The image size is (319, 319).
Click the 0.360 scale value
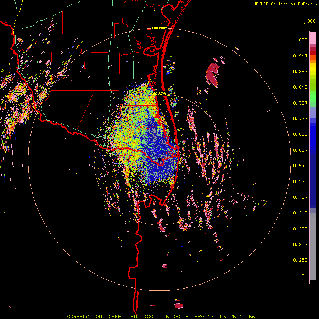point(300,229)
